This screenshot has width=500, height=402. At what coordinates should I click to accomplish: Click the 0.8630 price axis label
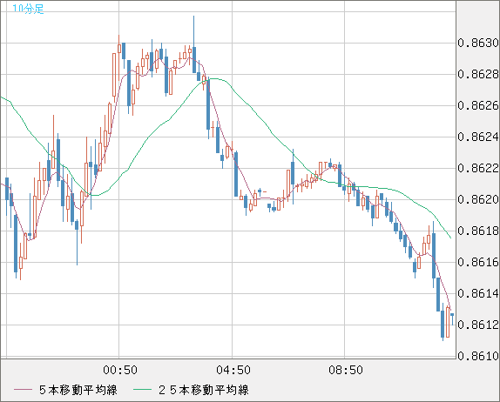478,43
